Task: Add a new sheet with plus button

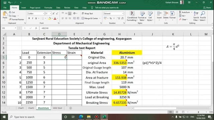Action: (71, 108)
